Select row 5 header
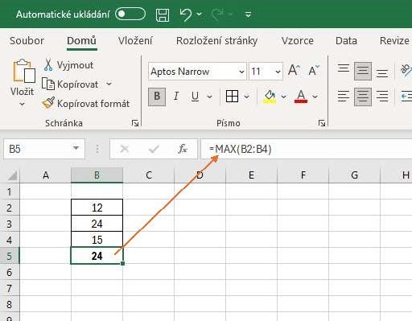The height and width of the screenshot is (321, 412). point(10,256)
